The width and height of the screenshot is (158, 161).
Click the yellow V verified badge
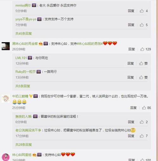pyautogui.click(x=31, y=96)
